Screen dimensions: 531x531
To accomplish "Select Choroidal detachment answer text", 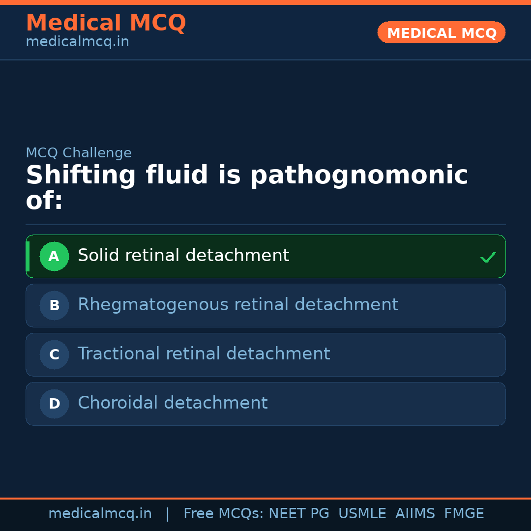I will 173,403.
